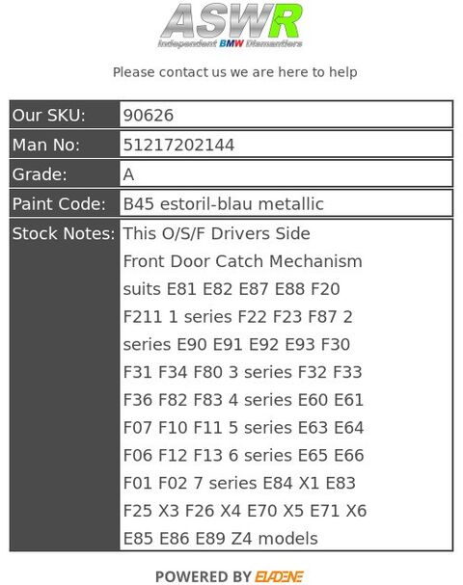
Task: Click the manufacturer number 51217202144
Action: click(x=178, y=145)
